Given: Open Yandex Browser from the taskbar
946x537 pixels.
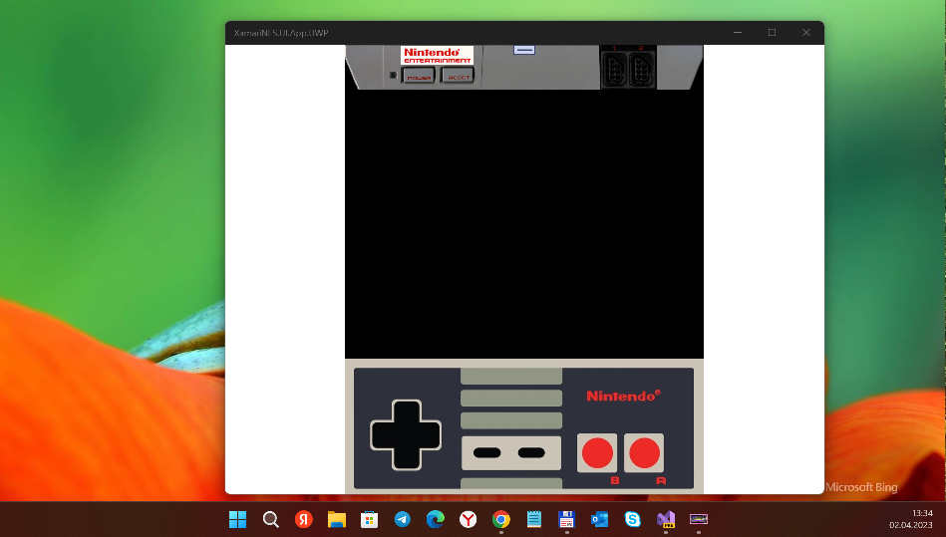Looking at the screenshot, I should pyautogui.click(x=469, y=519).
